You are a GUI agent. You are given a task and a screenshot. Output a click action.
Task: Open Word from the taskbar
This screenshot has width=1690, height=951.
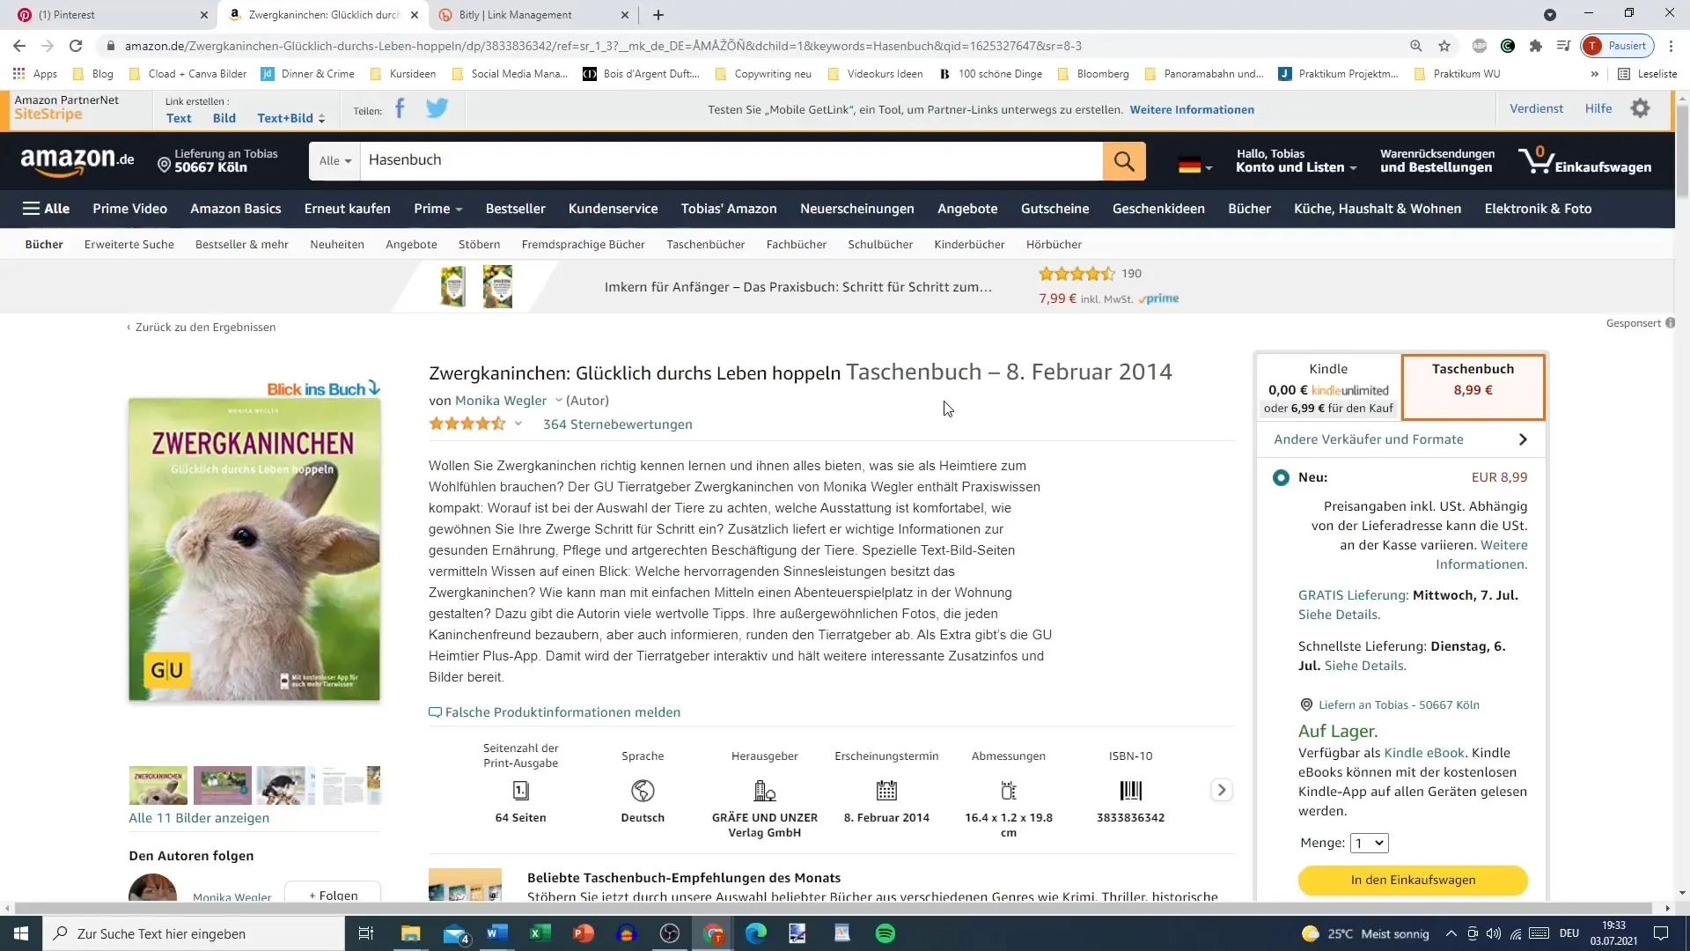[x=497, y=933]
